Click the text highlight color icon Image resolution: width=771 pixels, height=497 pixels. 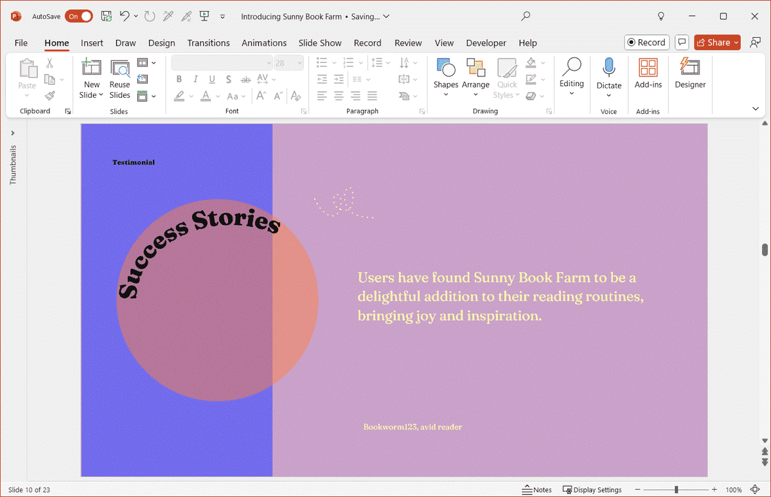click(x=179, y=96)
